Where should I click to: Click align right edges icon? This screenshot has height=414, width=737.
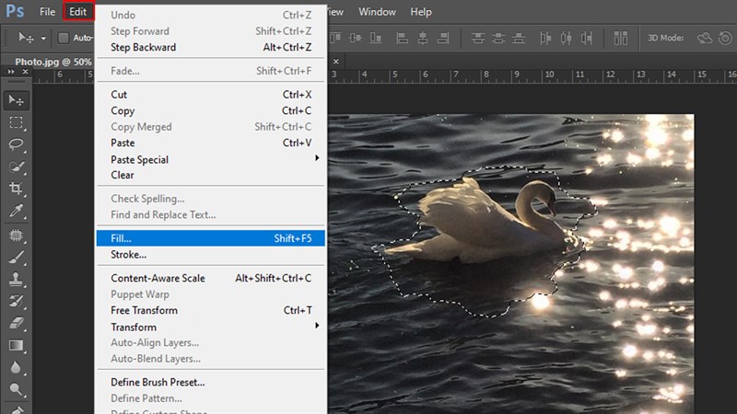443,38
